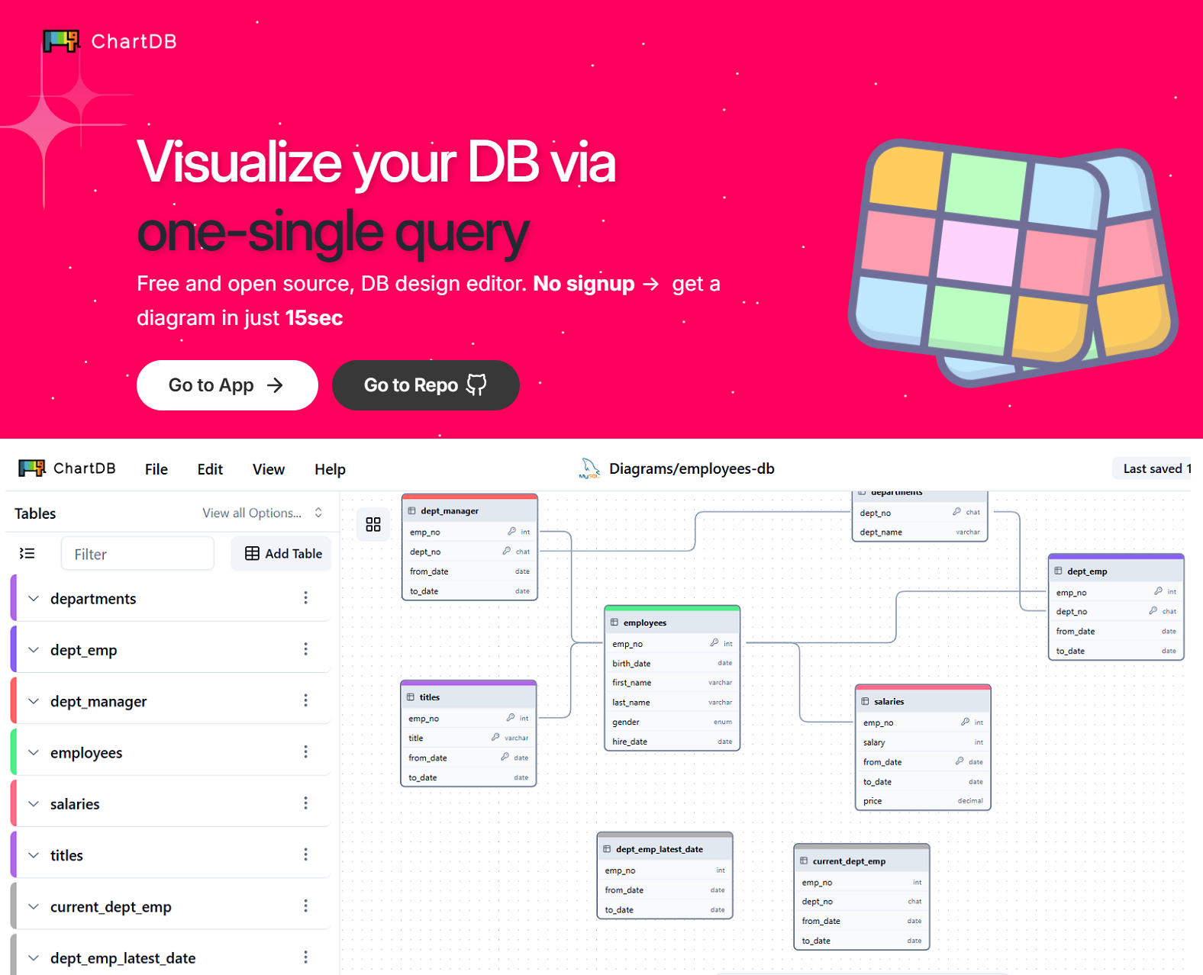Screen dimensions: 1203x975
Task: Open the three-dot menu for dept_manager
Action: (x=305, y=700)
